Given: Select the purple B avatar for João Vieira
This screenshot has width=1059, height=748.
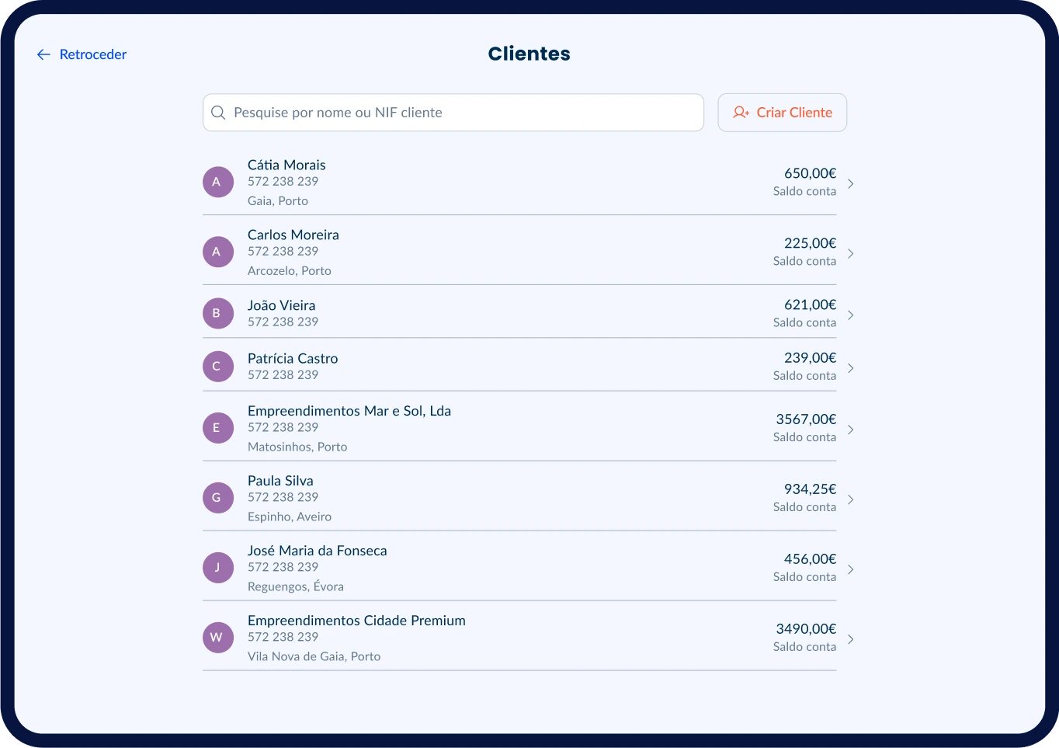Looking at the screenshot, I should [217, 314].
